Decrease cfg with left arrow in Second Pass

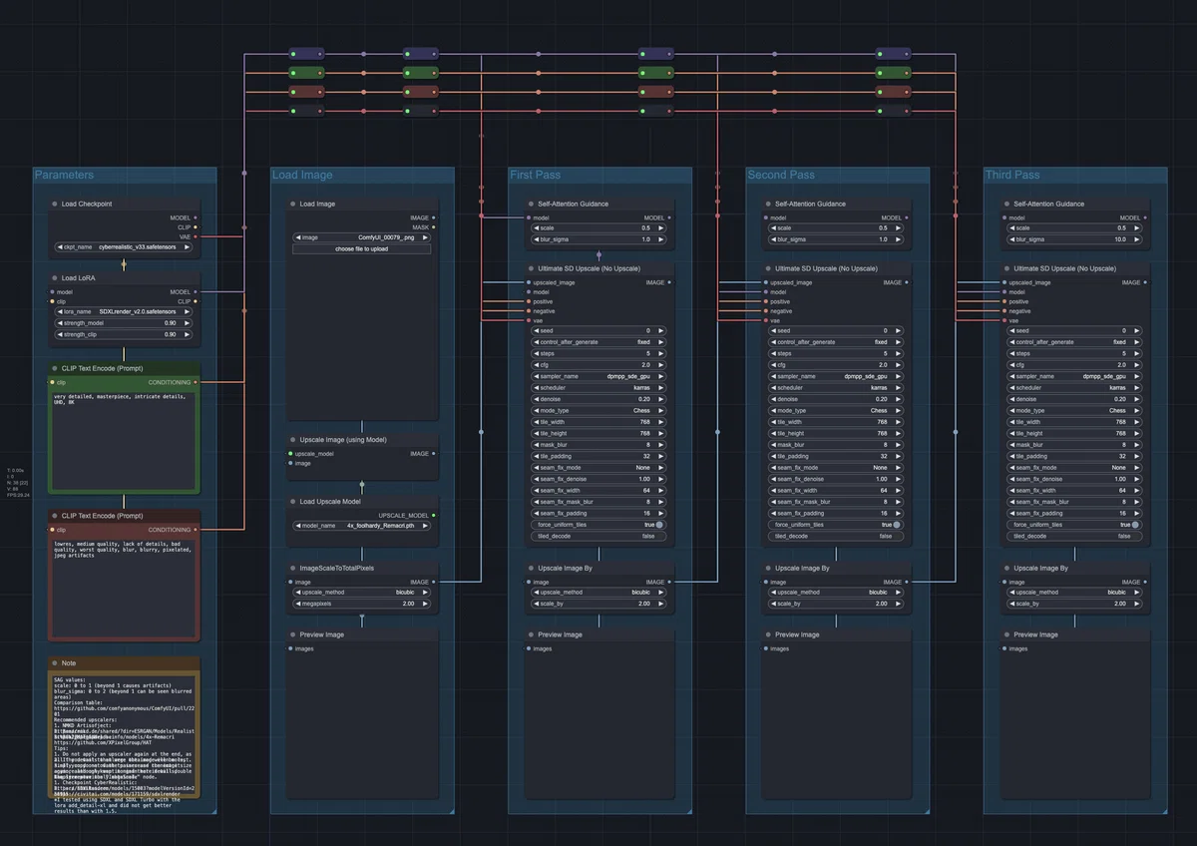771,365
